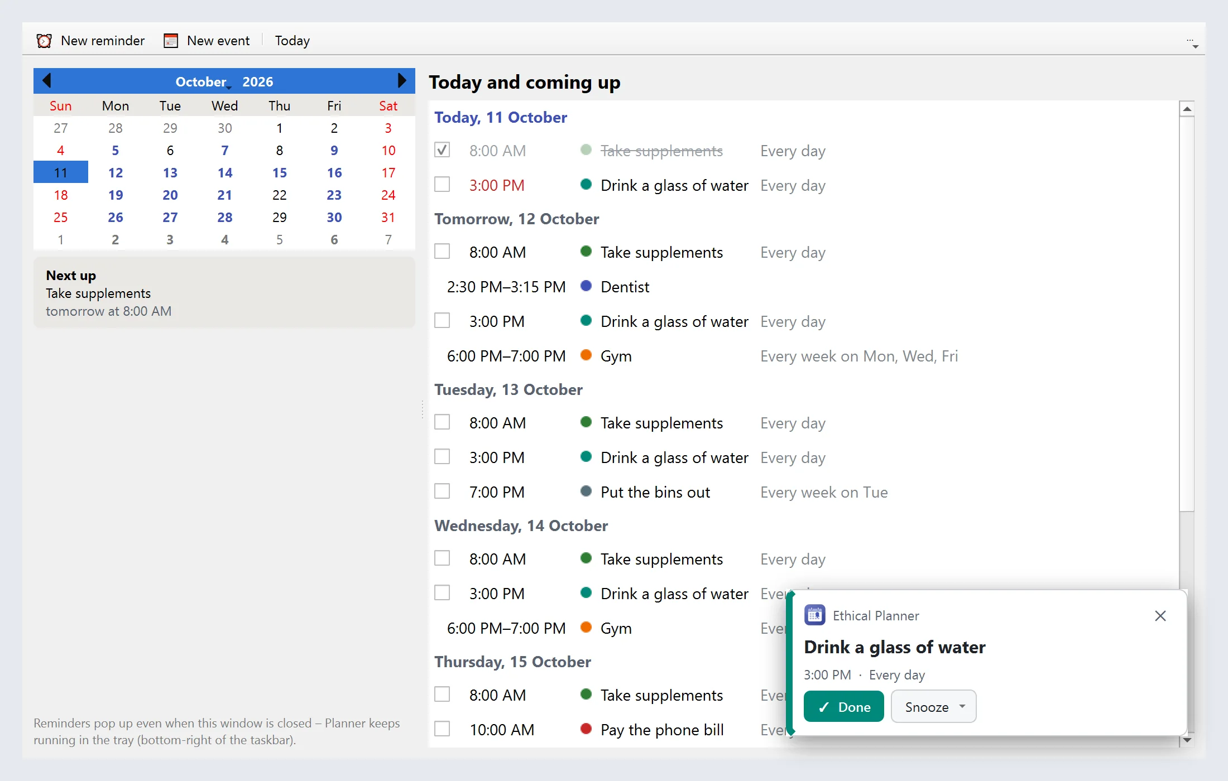Click the scroll up arrow of the list
The image size is (1228, 781).
(1187, 109)
